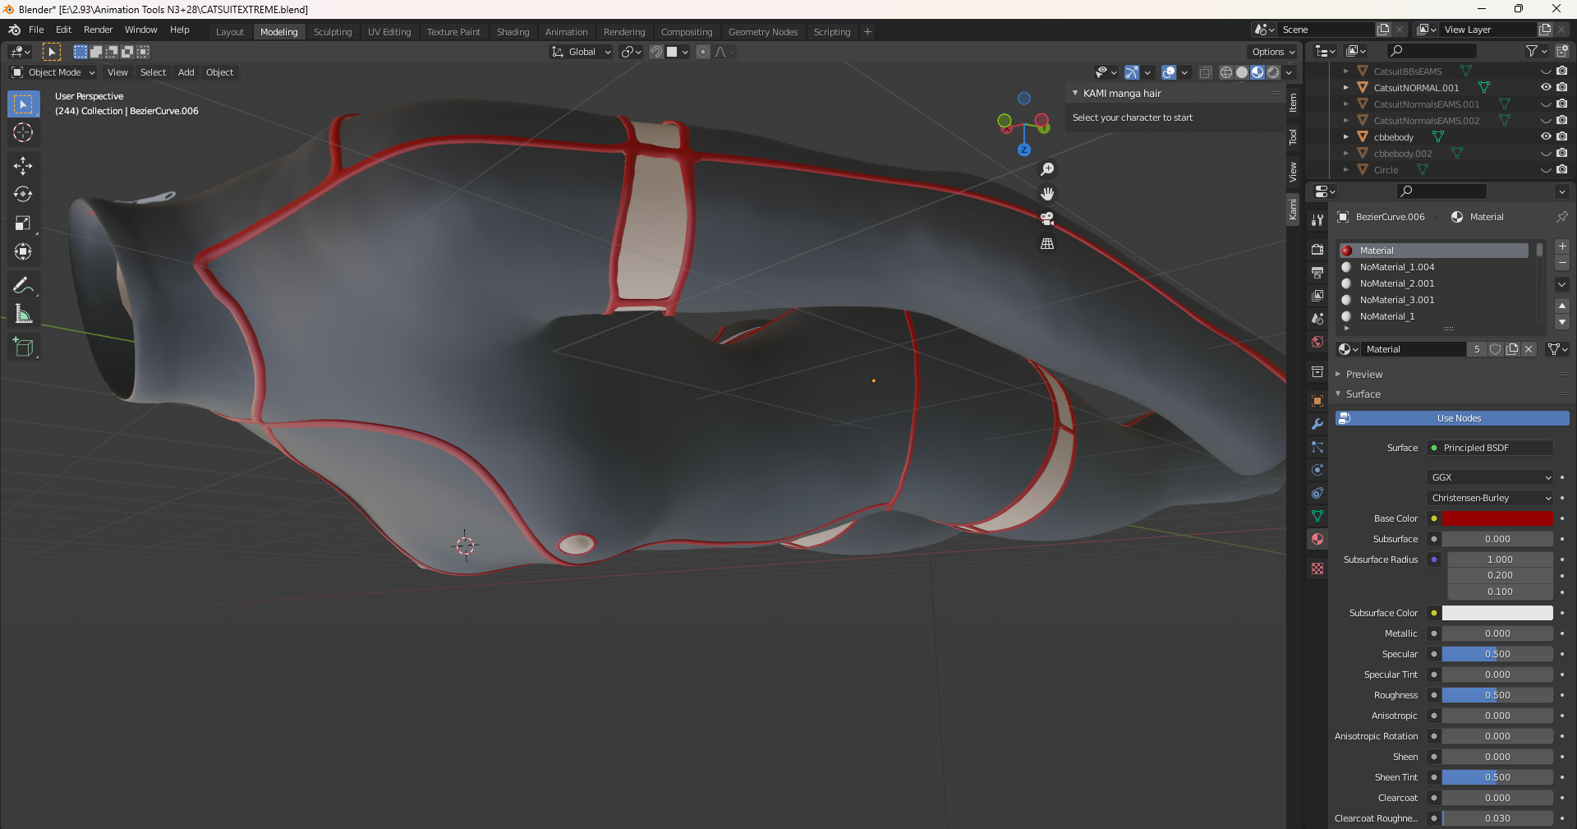1577x829 pixels.
Task: Select the Select Box tool
Action: (23, 104)
